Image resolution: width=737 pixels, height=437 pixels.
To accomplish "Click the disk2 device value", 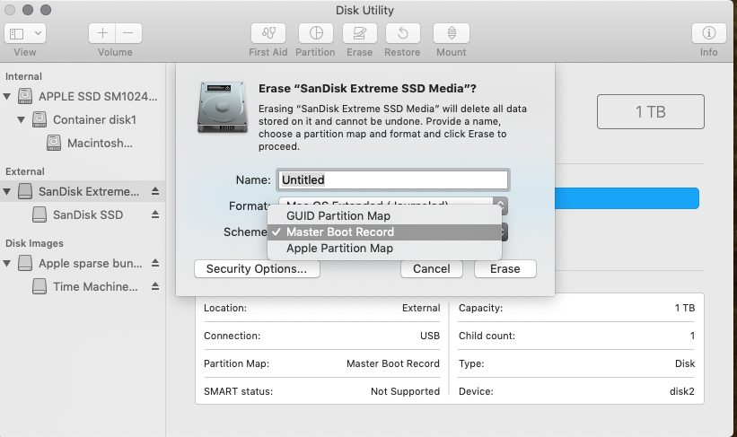I will tap(682, 391).
